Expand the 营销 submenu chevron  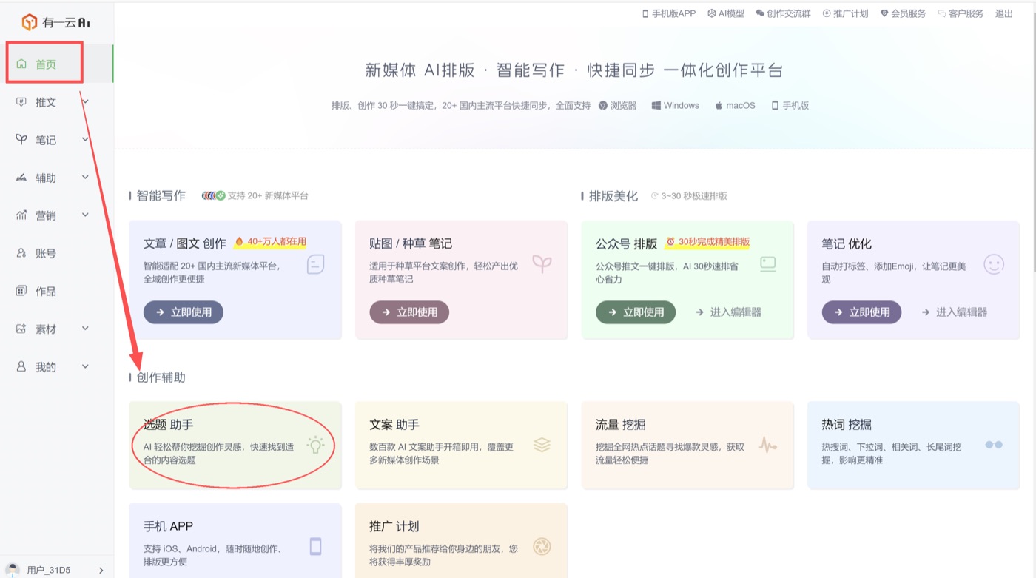coord(85,215)
